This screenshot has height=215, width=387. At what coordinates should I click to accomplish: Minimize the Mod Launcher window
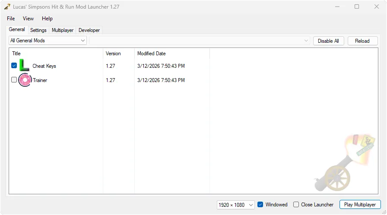[337, 6]
